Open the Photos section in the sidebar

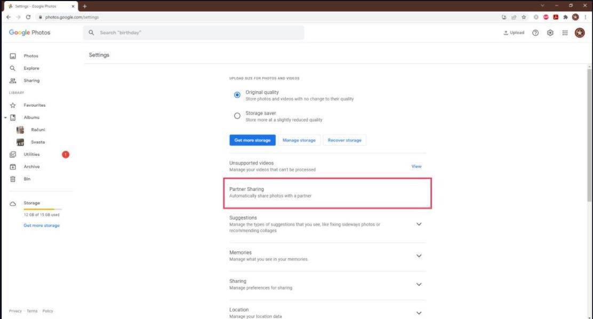pos(31,55)
